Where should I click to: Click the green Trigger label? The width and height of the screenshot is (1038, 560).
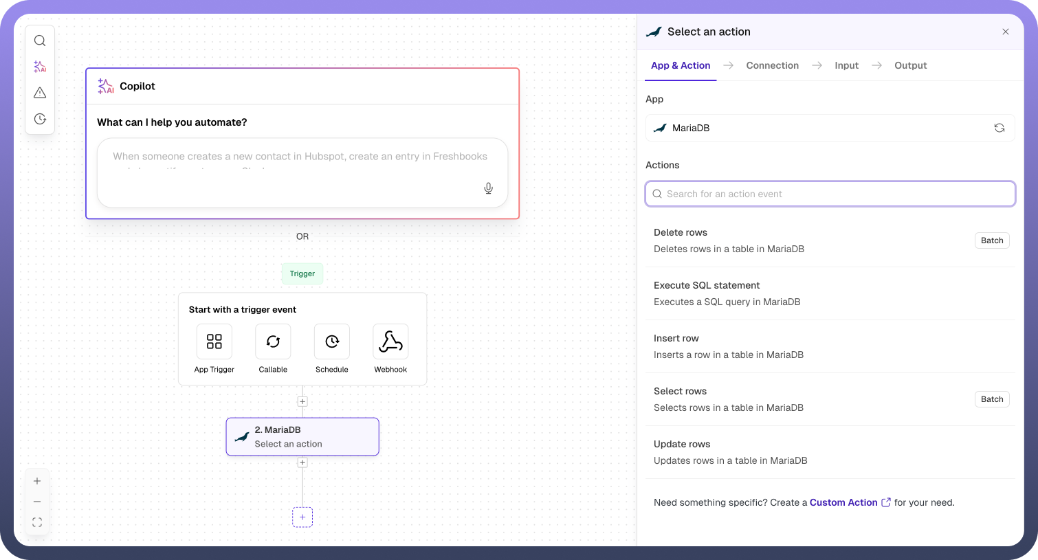point(302,273)
